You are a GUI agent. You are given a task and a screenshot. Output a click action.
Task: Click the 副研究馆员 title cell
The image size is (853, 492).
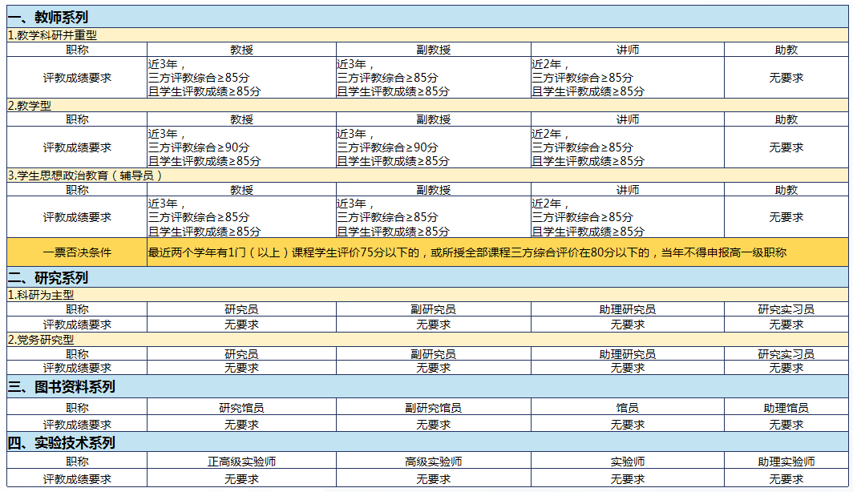(x=433, y=408)
